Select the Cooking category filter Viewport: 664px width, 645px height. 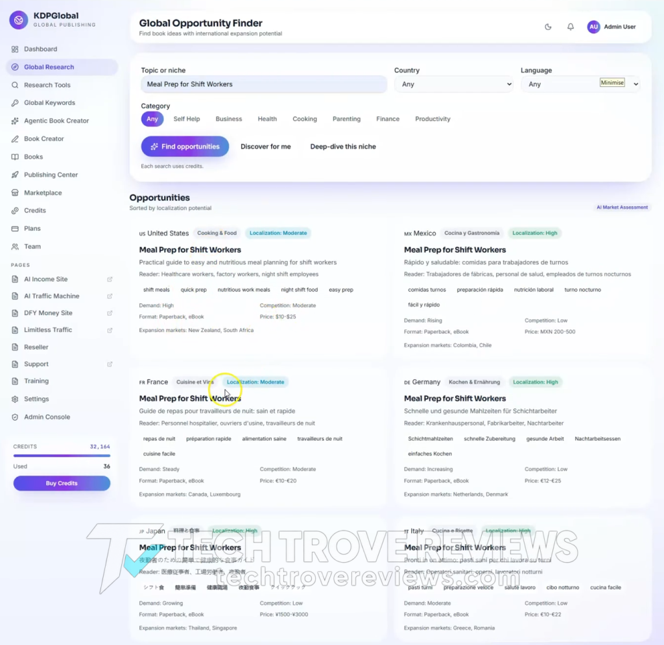[305, 119]
